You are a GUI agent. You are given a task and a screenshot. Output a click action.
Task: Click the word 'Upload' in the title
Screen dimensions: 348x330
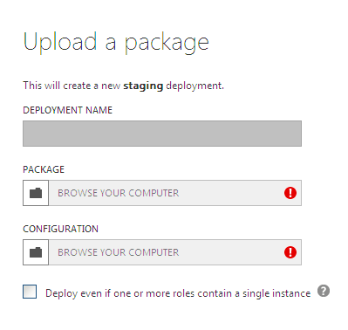[60, 43]
